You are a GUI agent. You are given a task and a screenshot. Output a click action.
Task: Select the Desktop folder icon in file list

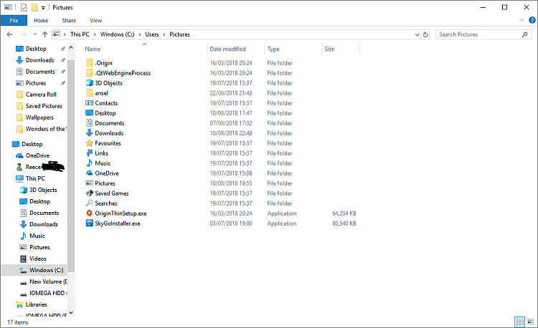coord(89,113)
